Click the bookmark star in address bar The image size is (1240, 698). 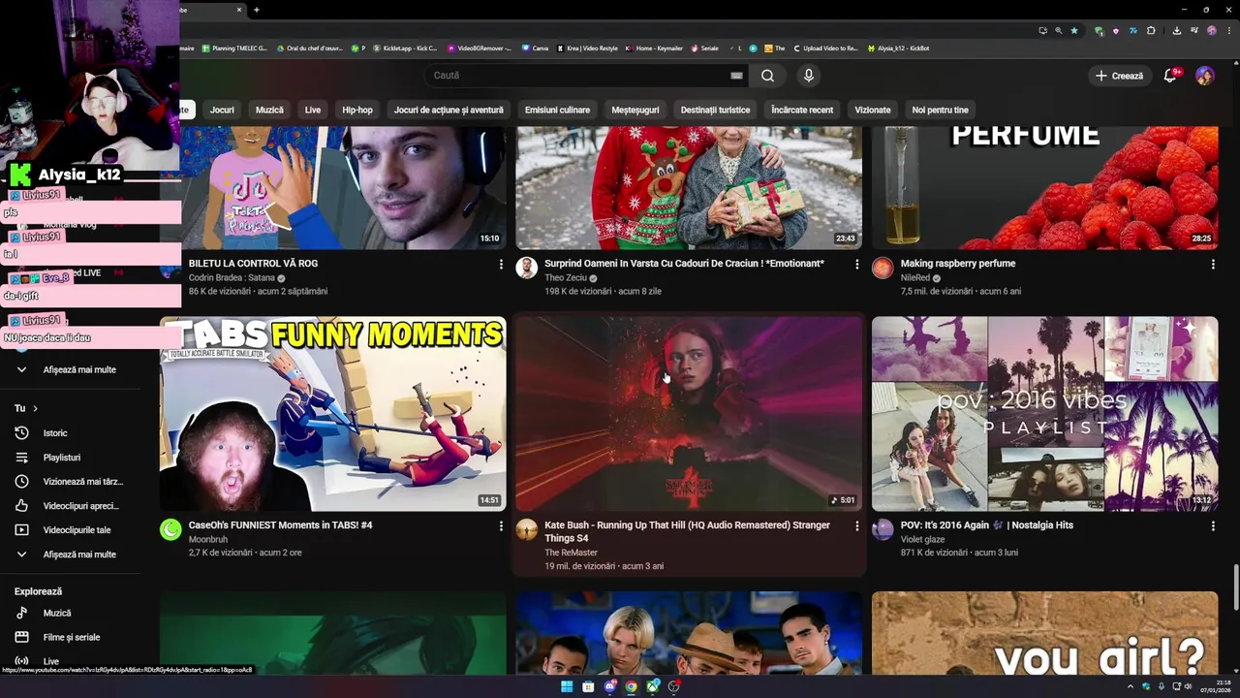pyautogui.click(x=1074, y=30)
